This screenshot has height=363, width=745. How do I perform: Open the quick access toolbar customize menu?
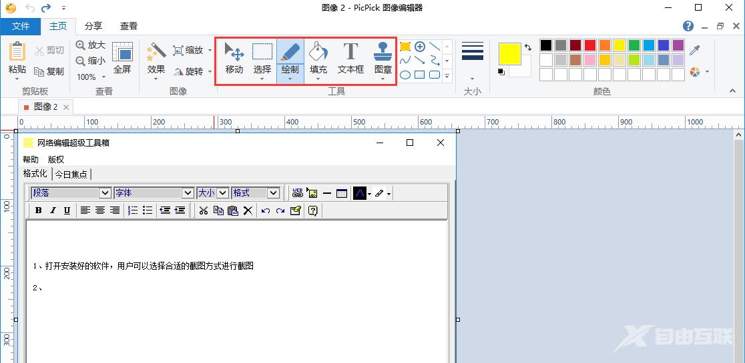click(x=63, y=7)
